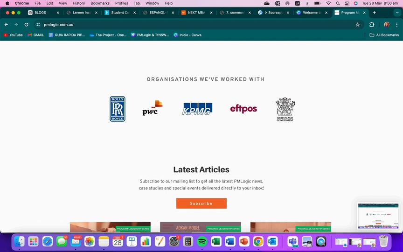Open Finder from the dock
This screenshot has height=252, width=403.
19,241
